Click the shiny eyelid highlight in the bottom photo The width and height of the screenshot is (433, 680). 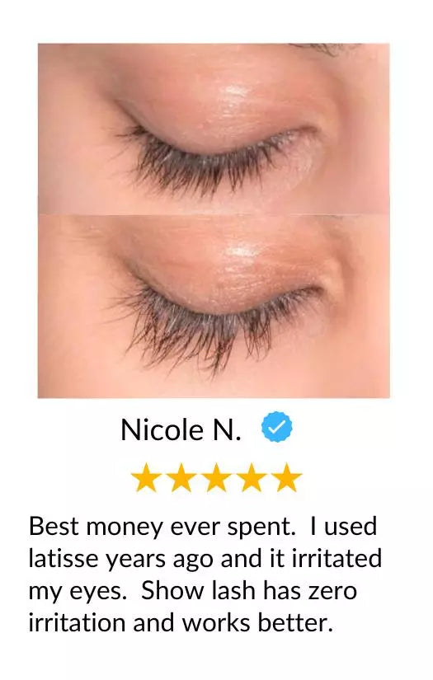pos(238,256)
